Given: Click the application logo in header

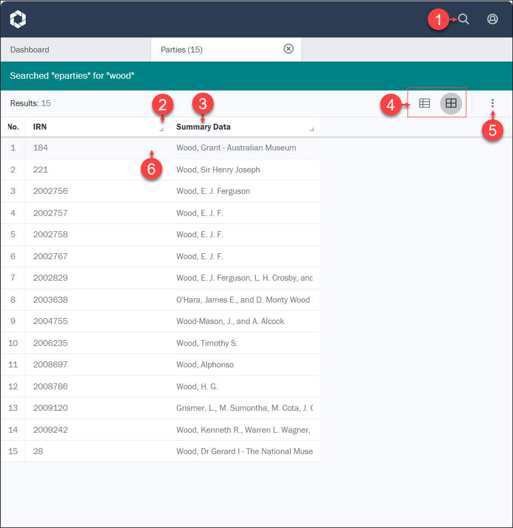Looking at the screenshot, I should pyautogui.click(x=18, y=20).
